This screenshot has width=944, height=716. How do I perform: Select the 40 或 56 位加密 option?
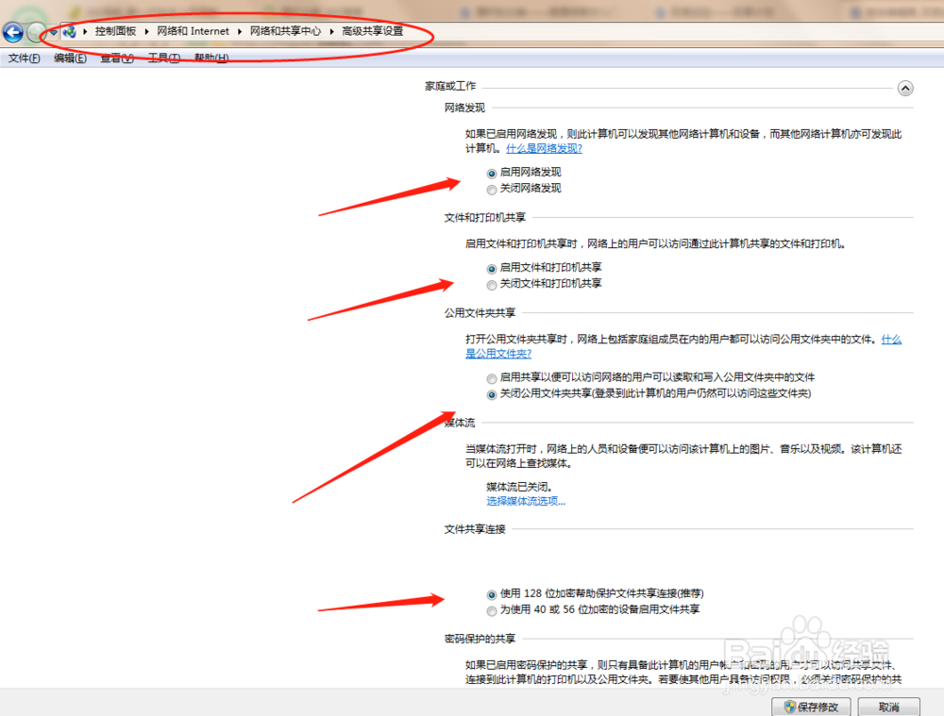491,610
